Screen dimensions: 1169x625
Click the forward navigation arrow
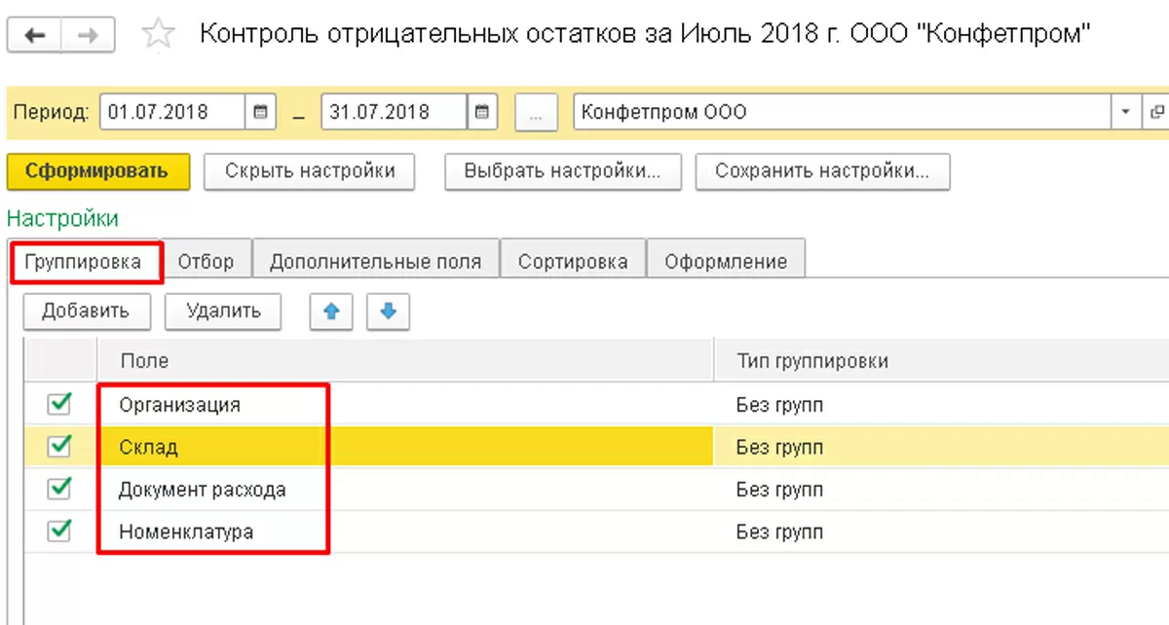88,36
